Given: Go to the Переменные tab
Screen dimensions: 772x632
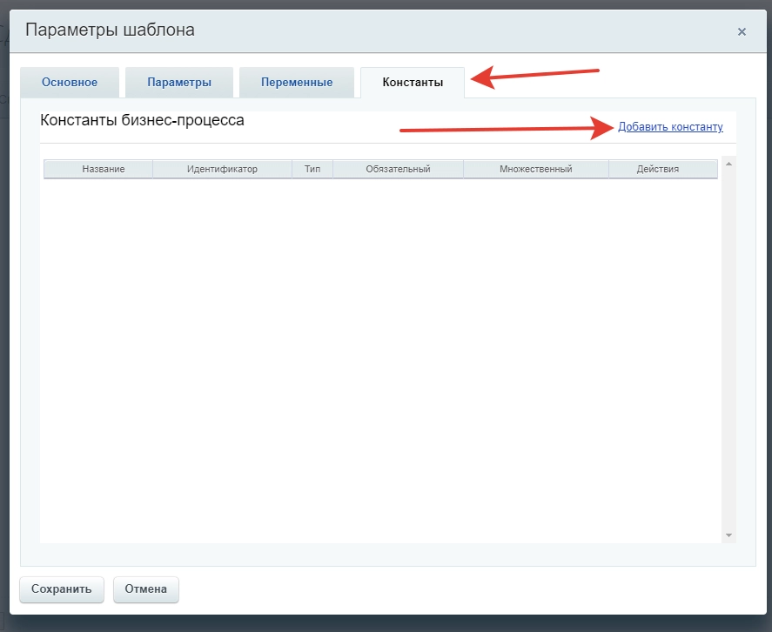Looking at the screenshot, I should pos(297,83).
